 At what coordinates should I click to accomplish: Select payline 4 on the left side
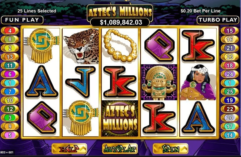[10, 31]
